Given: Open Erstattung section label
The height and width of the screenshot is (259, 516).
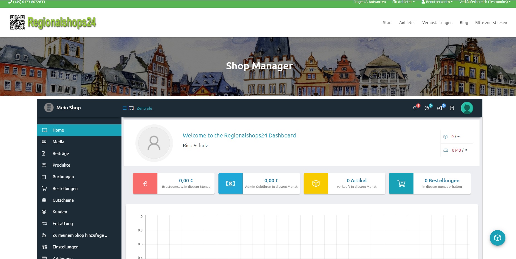Looking at the screenshot, I should tap(63, 223).
